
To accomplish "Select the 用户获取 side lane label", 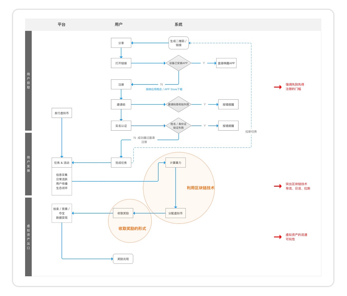I will [28, 81].
